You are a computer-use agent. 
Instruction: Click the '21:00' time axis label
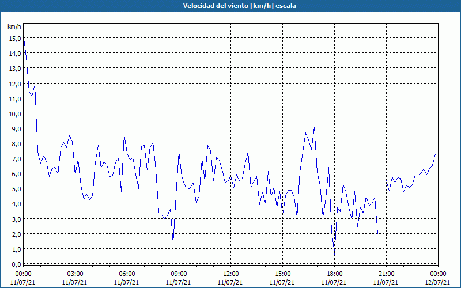(386, 274)
